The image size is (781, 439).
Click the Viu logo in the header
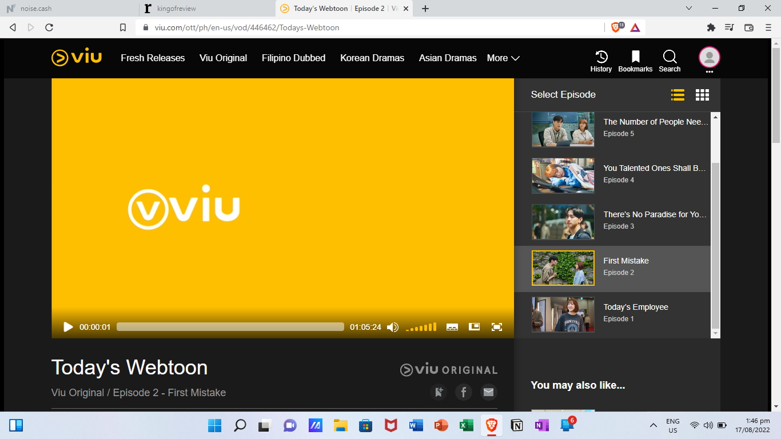pos(77,58)
